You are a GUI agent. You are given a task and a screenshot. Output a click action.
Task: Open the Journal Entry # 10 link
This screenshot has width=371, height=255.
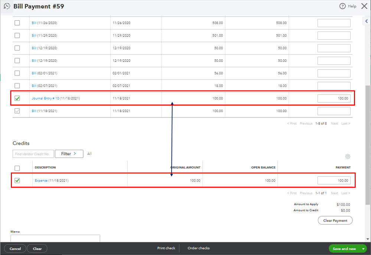coord(45,98)
